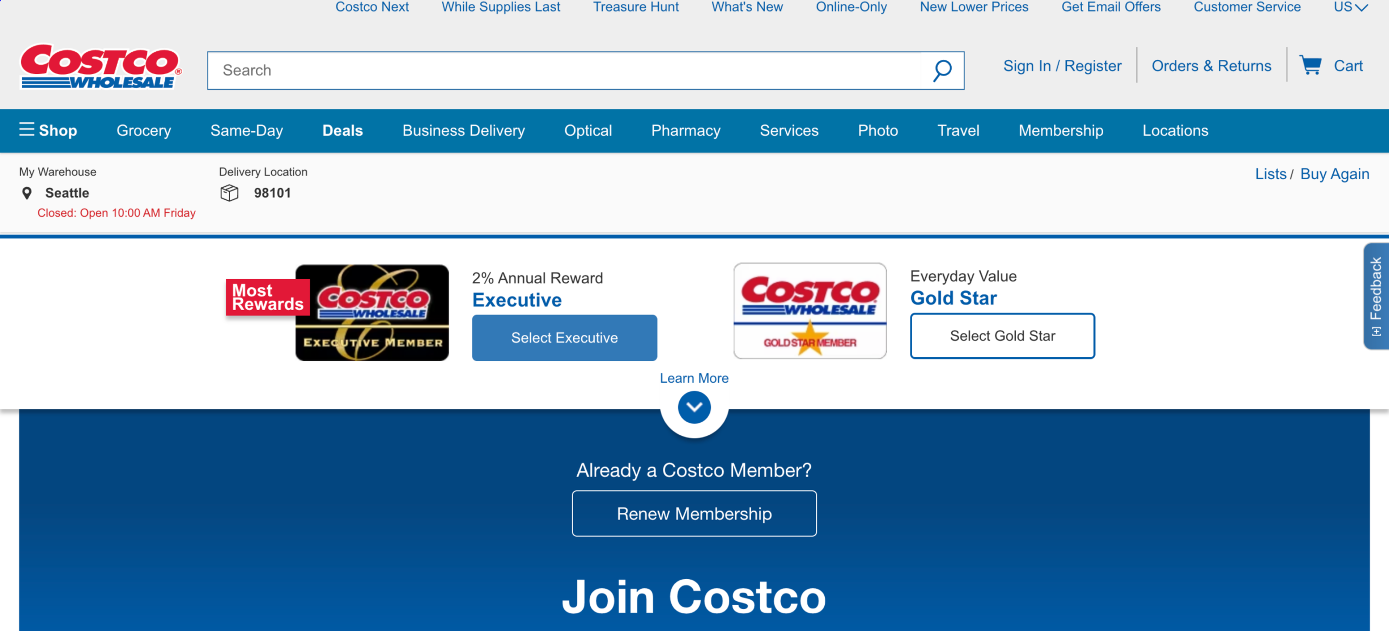
Task: Click Online-Only top link
Action: [851, 7]
